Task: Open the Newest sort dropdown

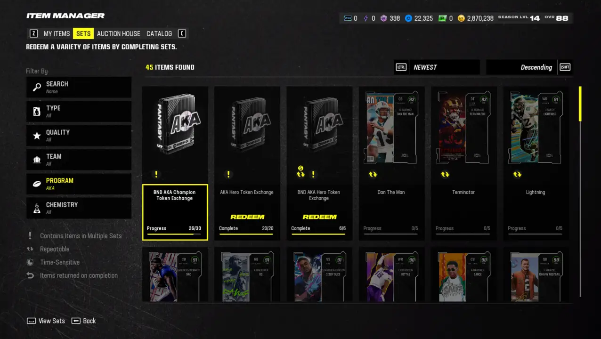Action: [x=444, y=67]
